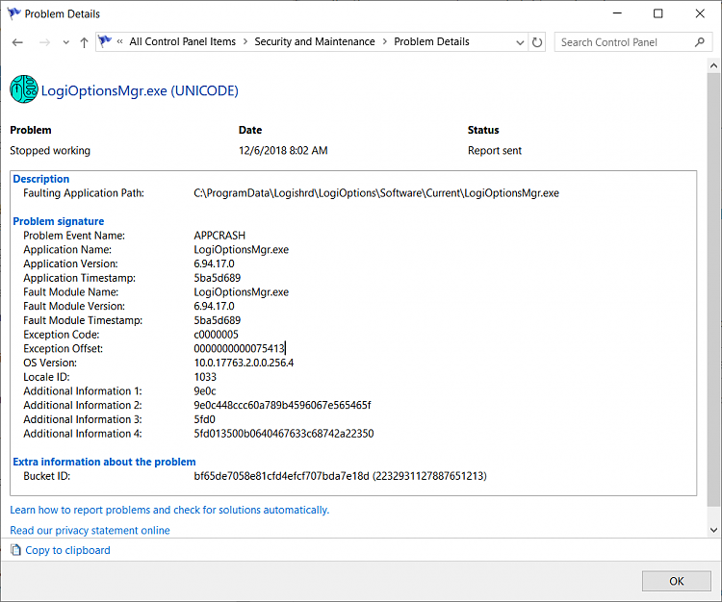The height and width of the screenshot is (602, 722).
Task: Click the vertical scrollbar track
Action: [713, 298]
